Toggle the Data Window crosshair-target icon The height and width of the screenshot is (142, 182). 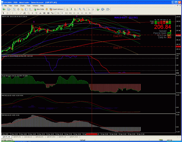coord(18,9)
